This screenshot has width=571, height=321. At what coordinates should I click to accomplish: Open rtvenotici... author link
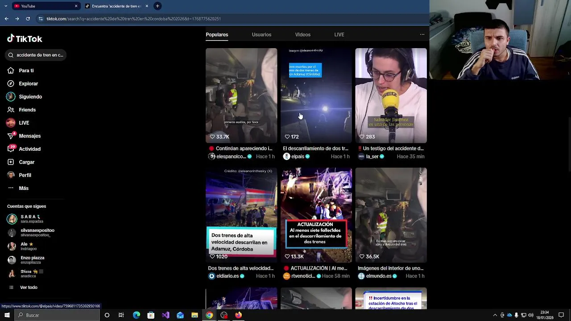click(302, 276)
